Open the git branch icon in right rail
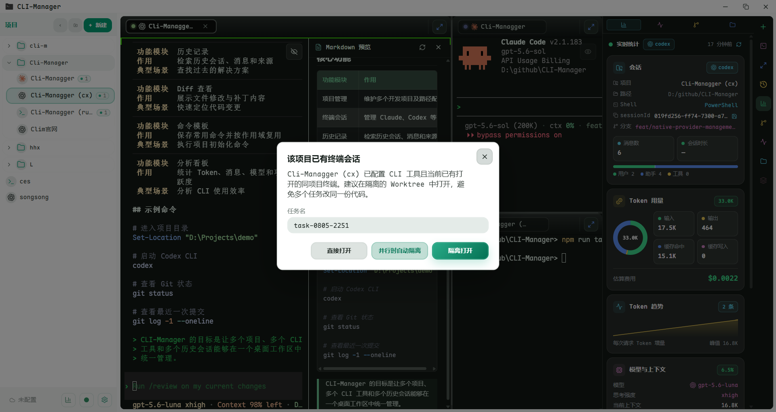Image resolution: width=776 pixels, height=412 pixels. [763, 123]
